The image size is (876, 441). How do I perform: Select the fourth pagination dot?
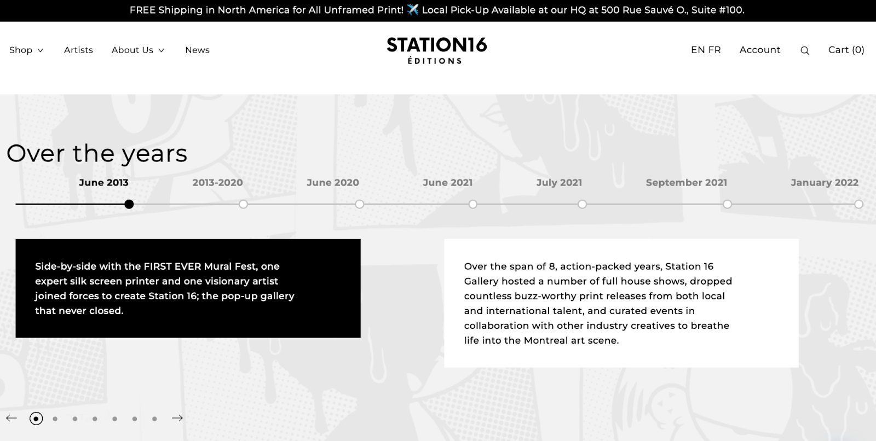tap(95, 419)
